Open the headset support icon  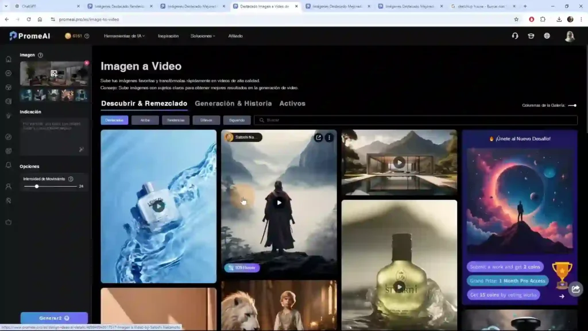[515, 36]
